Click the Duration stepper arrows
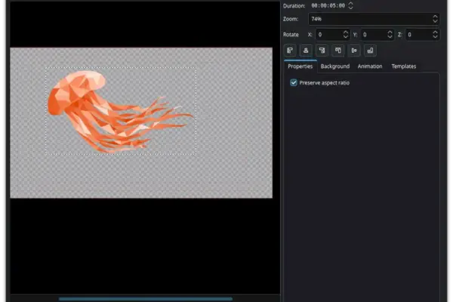Screen dimensions: 453x302 [350, 5]
